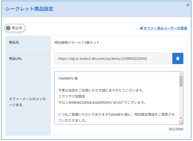
Task: Click the textarea scrollbar down arrow
Action: [x=181, y=118]
